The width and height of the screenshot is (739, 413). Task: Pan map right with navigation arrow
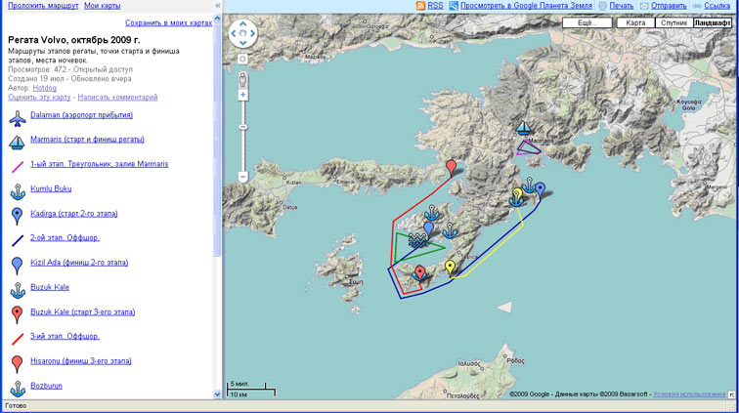tap(252, 33)
